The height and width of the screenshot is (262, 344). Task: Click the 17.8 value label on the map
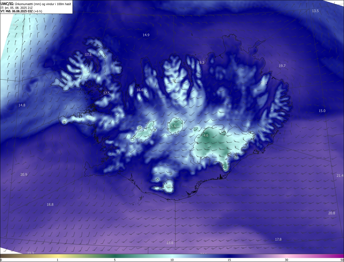[x=278, y=239]
